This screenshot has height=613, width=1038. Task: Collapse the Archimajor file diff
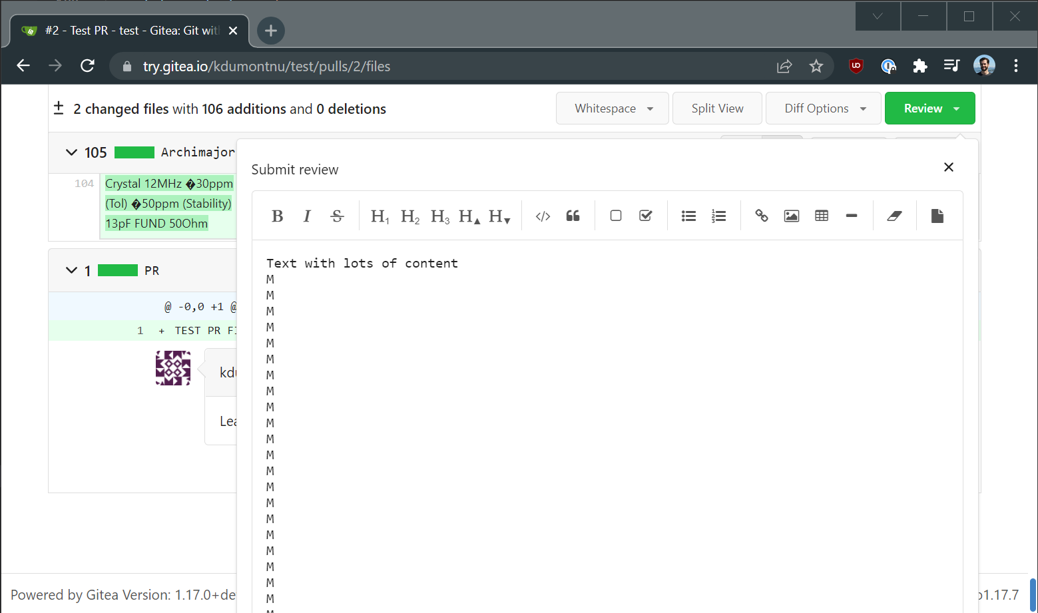pos(71,152)
